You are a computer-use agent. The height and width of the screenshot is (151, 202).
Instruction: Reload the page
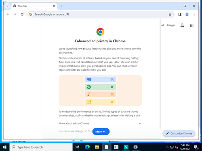(22, 14)
